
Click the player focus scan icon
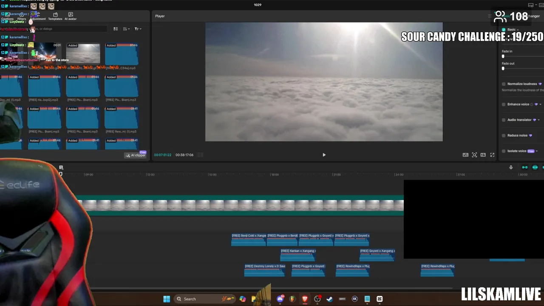tap(474, 155)
